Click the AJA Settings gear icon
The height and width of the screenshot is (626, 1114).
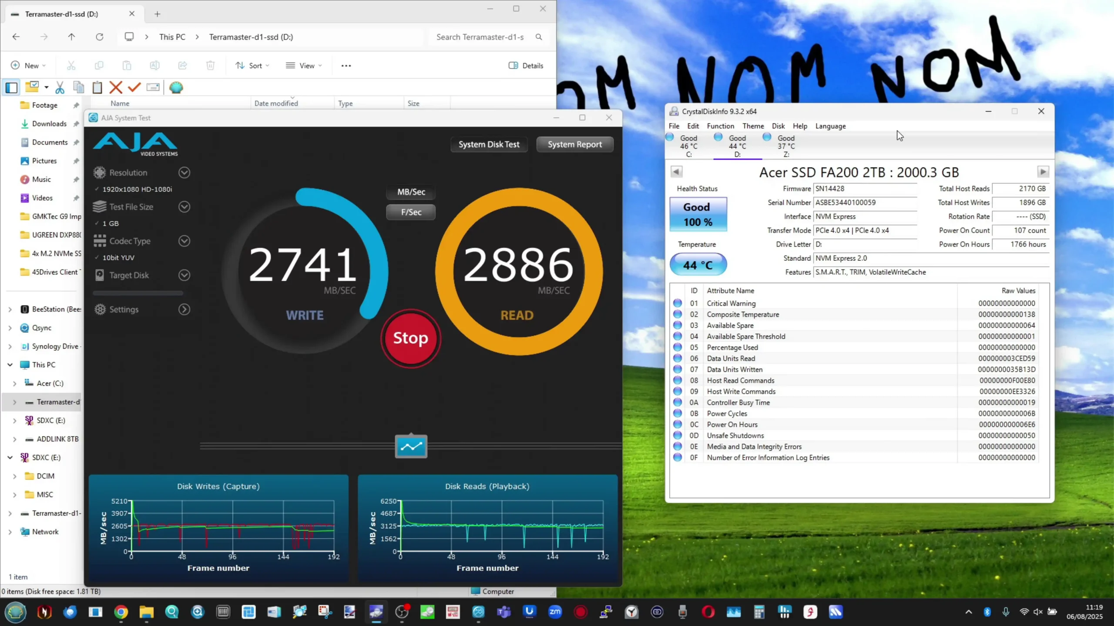[100, 310]
